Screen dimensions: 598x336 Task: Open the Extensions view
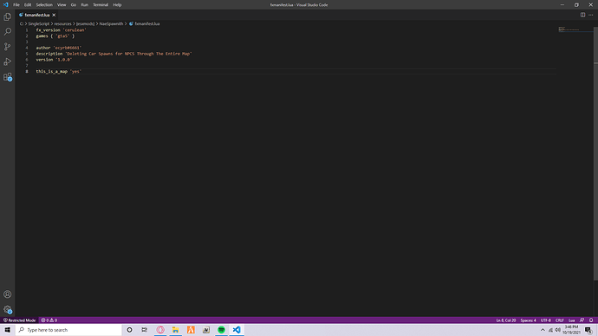[x=7, y=77]
